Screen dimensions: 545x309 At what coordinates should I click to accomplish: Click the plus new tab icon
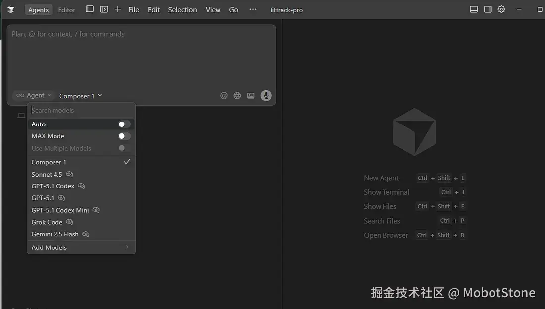pyautogui.click(x=118, y=9)
